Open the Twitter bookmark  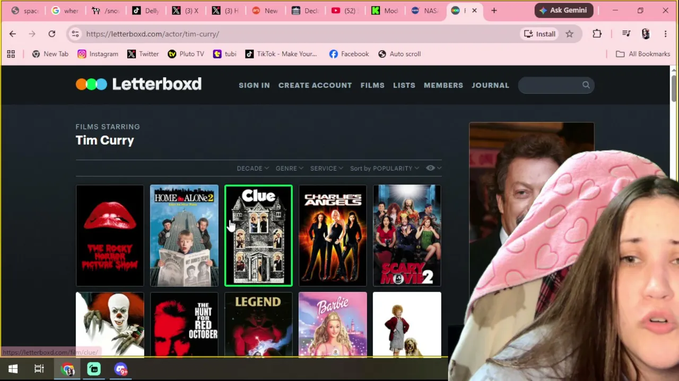(143, 54)
